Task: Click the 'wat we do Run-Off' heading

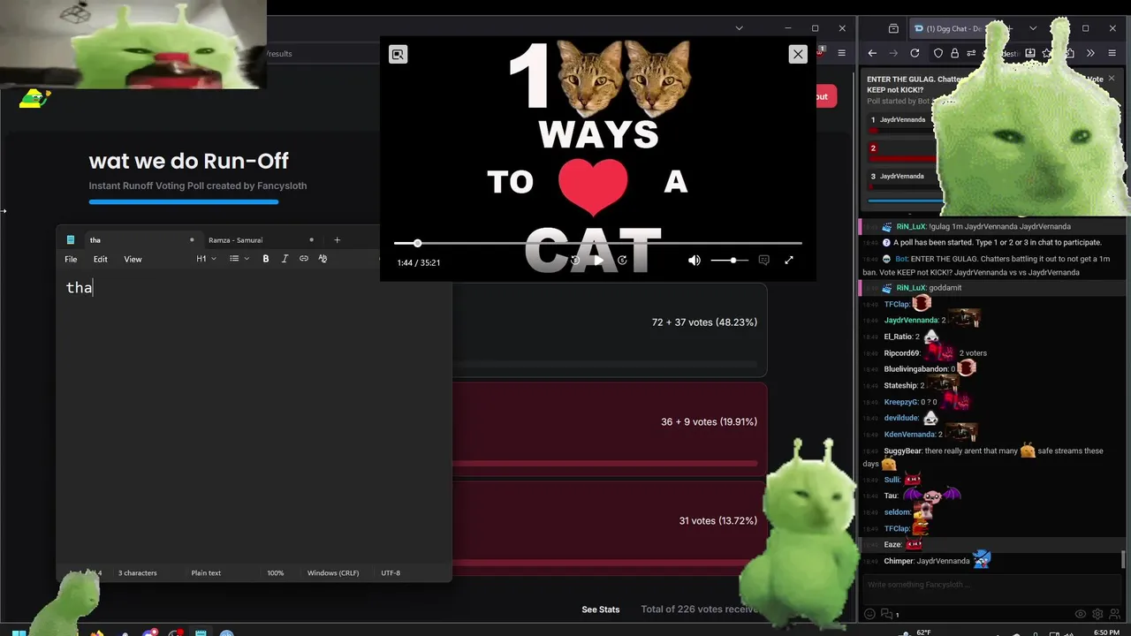Action: (x=188, y=161)
